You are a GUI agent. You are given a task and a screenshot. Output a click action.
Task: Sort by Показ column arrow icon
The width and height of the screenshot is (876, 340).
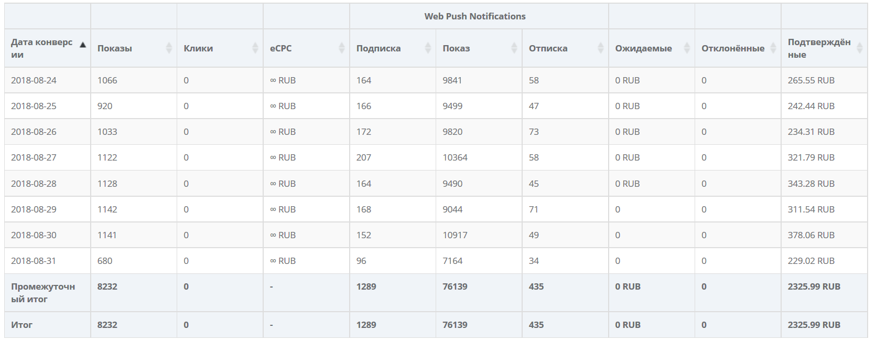[514, 48]
